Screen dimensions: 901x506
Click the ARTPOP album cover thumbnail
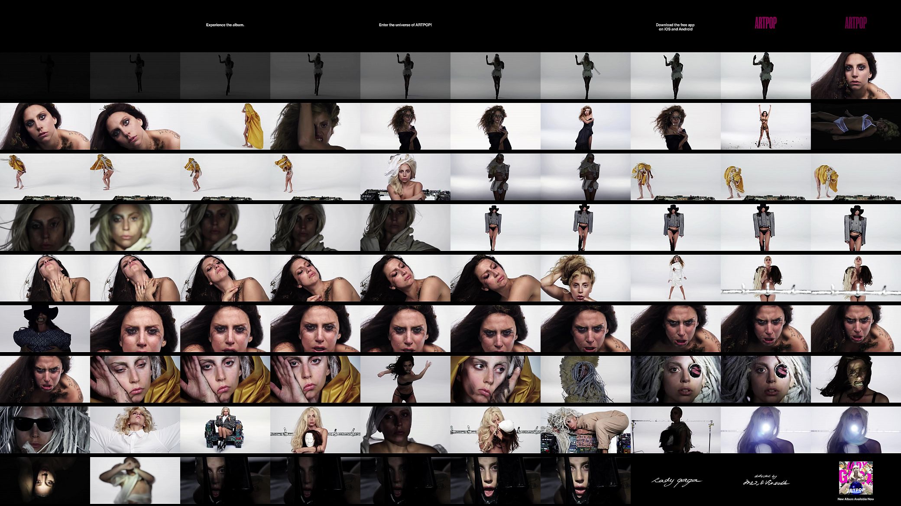pyautogui.click(x=856, y=478)
